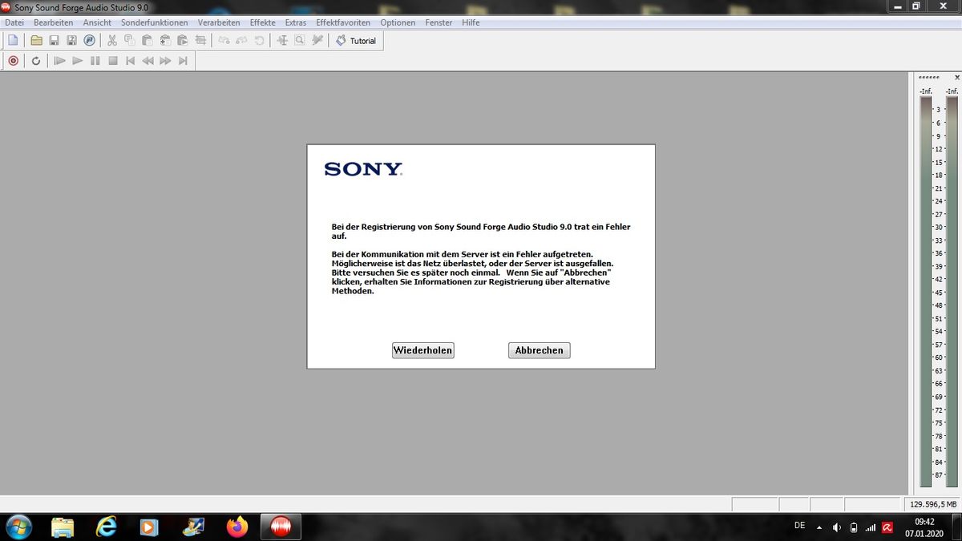Image resolution: width=962 pixels, height=541 pixels.
Task: Select the Zoom tool in the toolbar
Action: coord(298,39)
